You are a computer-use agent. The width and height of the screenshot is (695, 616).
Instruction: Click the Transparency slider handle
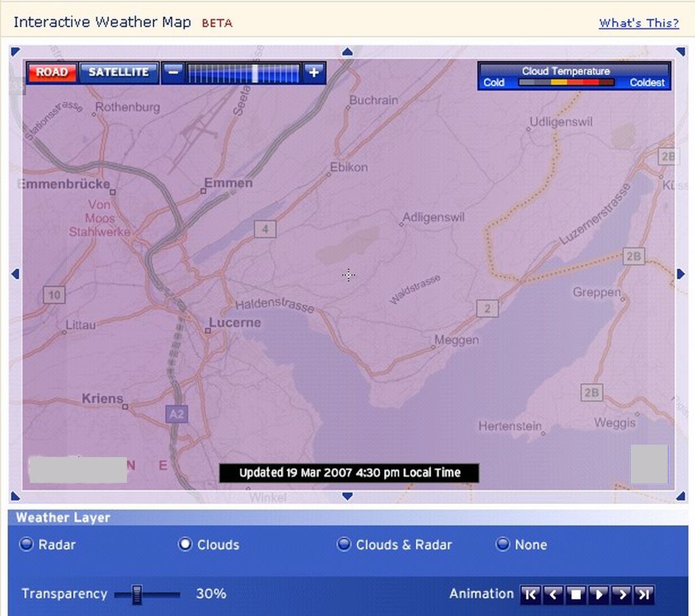137,595
